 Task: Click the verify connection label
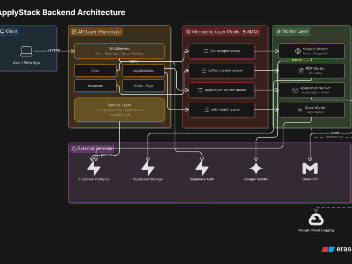point(134,61)
